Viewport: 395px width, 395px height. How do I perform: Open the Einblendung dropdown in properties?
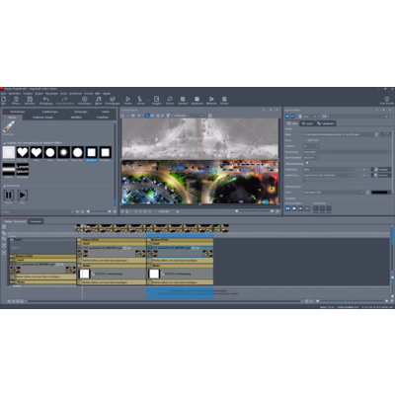[x=327, y=170]
